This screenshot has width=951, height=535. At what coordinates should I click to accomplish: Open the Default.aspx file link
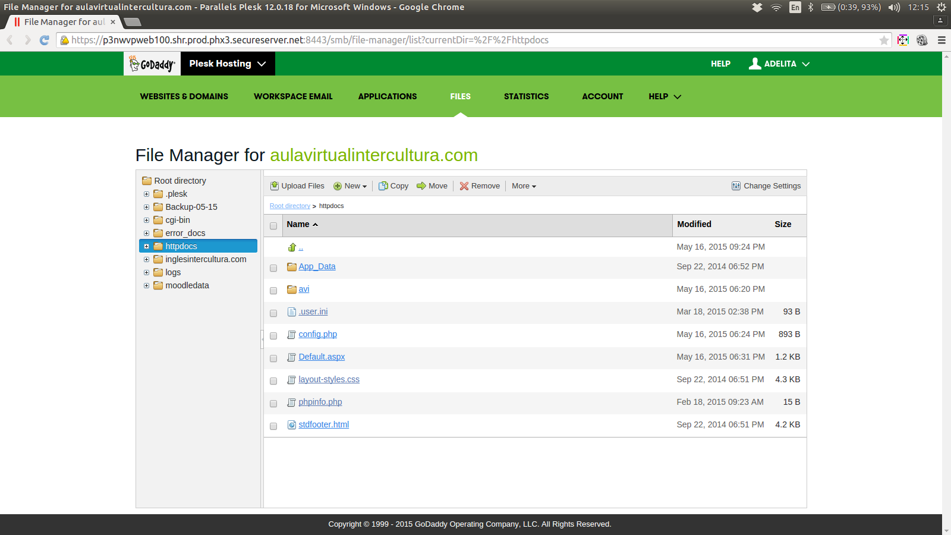[x=322, y=357]
